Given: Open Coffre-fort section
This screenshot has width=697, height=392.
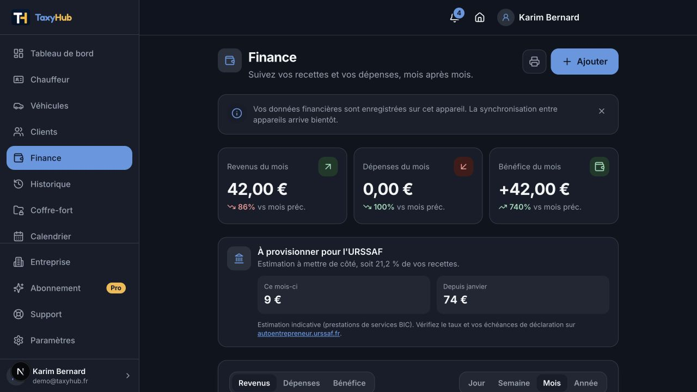Looking at the screenshot, I should (x=69, y=210).
